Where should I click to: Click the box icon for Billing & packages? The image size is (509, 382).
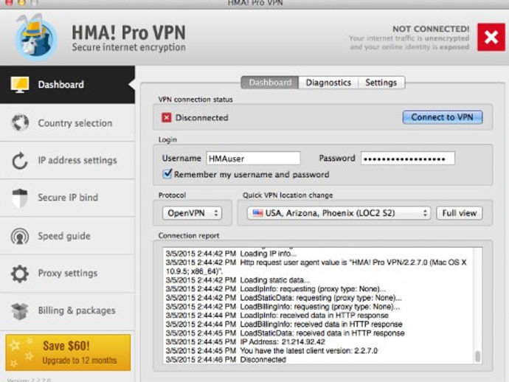[20, 311]
